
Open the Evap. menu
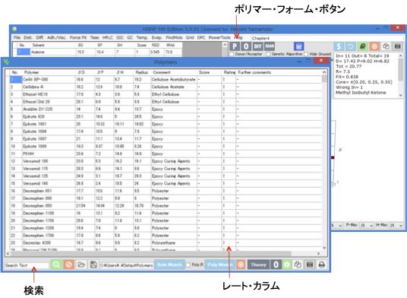(x=156, y=38)
